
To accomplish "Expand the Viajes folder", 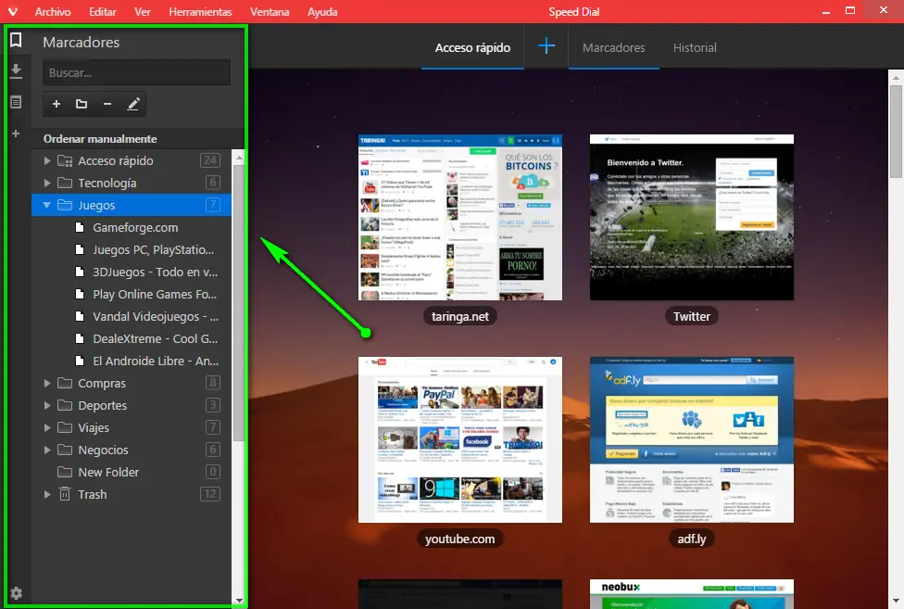I will click(47, 427).
